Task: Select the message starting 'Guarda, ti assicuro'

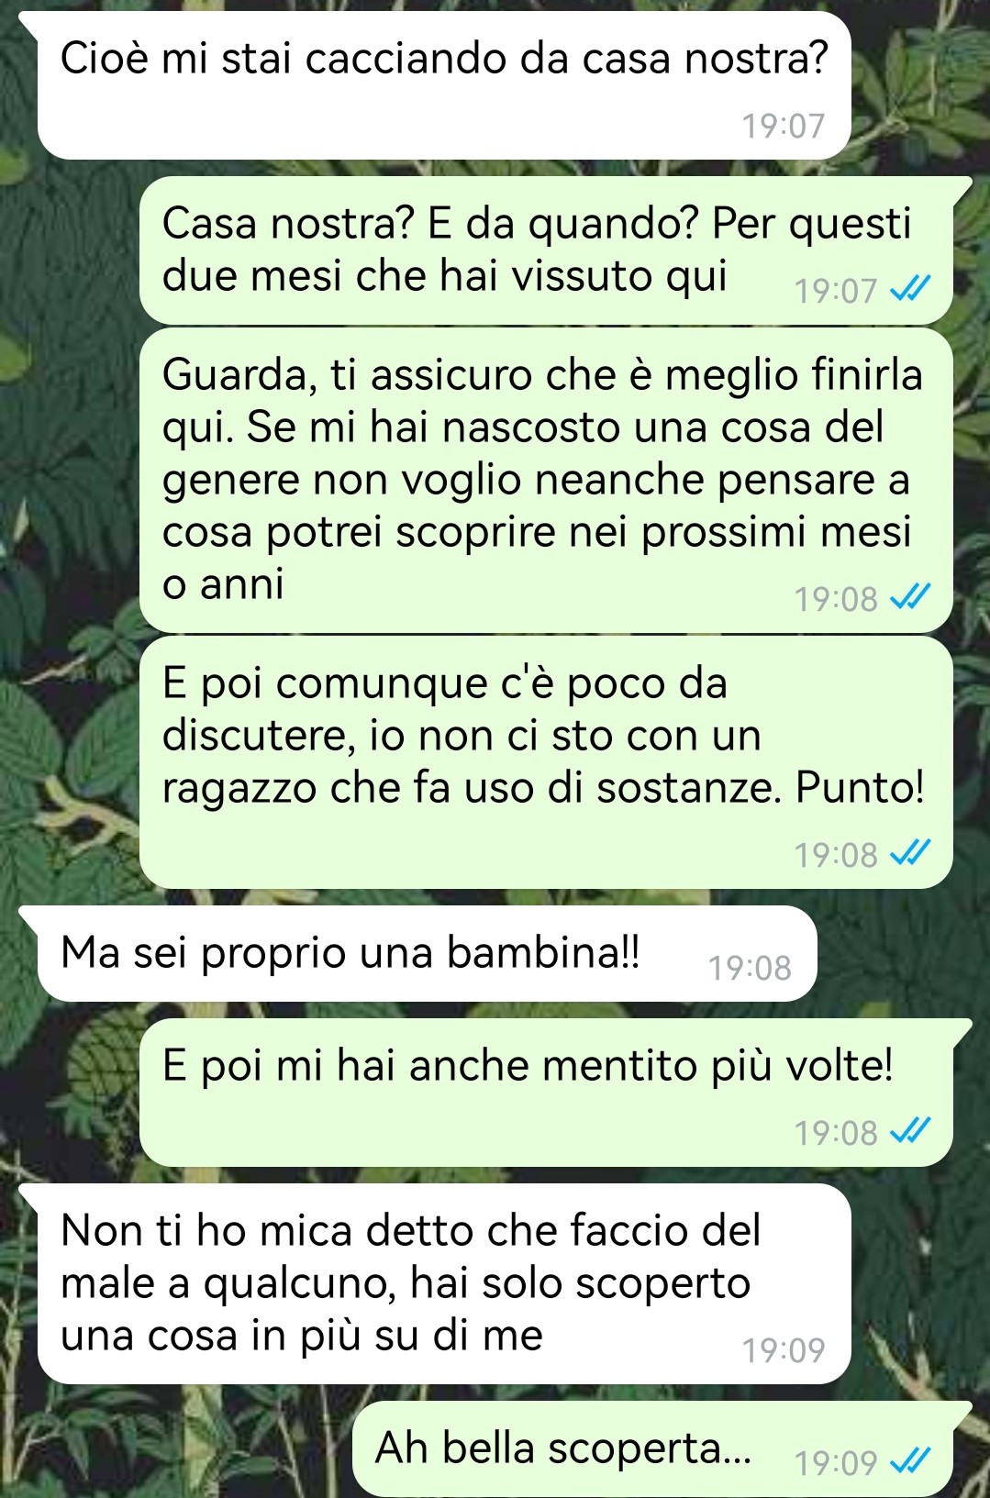Action: [x=546, y=481]
